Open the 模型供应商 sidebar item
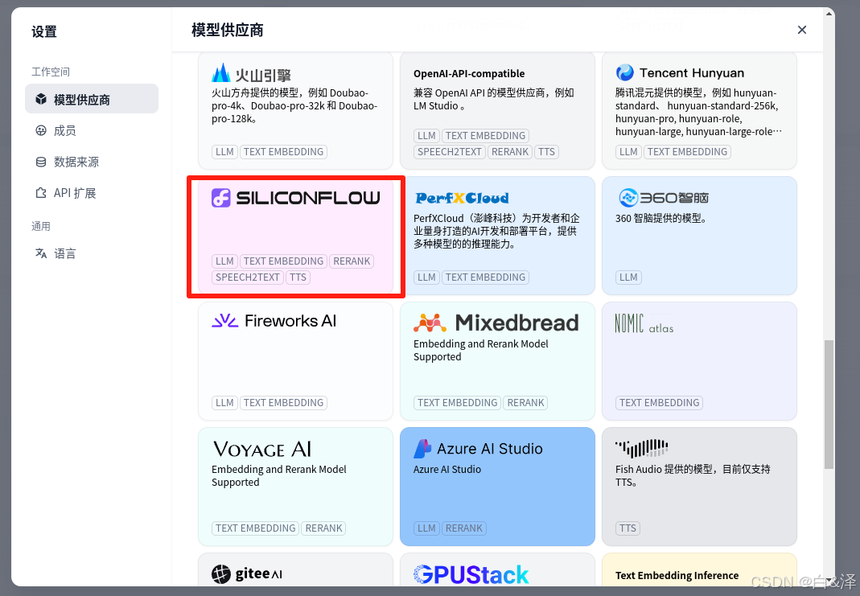This screenshot has height=596, width=860. (x=92, y=99)
